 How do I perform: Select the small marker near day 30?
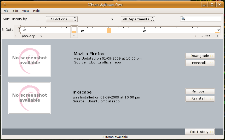tap(217, 32)
